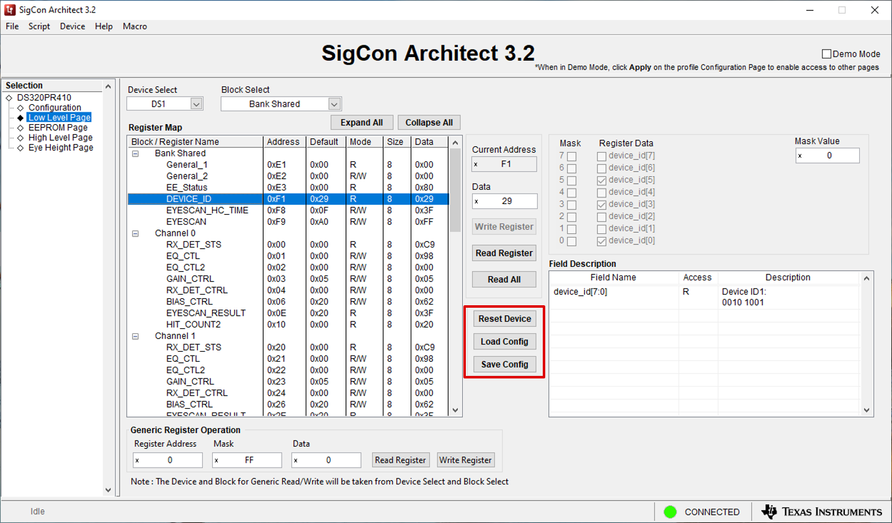The height and width of the screenshot is (523, 892).
Task: Click the filled diamond icon beside Low Level Page
Action: (20, 117)
